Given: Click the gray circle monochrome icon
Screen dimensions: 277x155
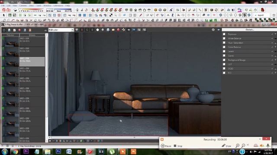Looking at the screenshot, I should pos(103,30).
